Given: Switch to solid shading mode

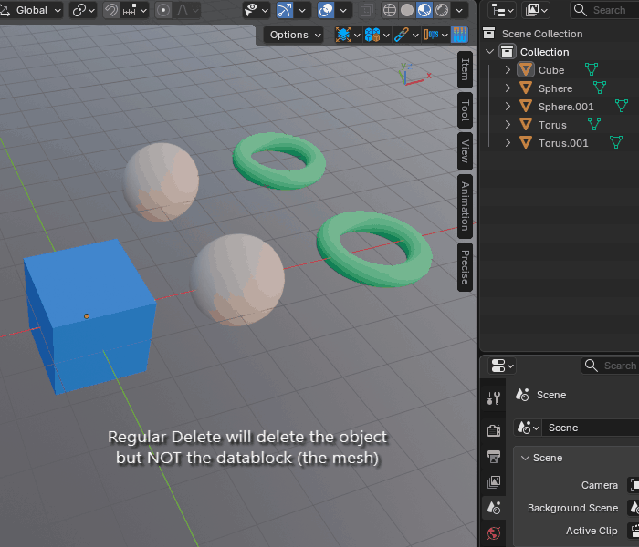Looking at the screenshot, I should point(407,10).
